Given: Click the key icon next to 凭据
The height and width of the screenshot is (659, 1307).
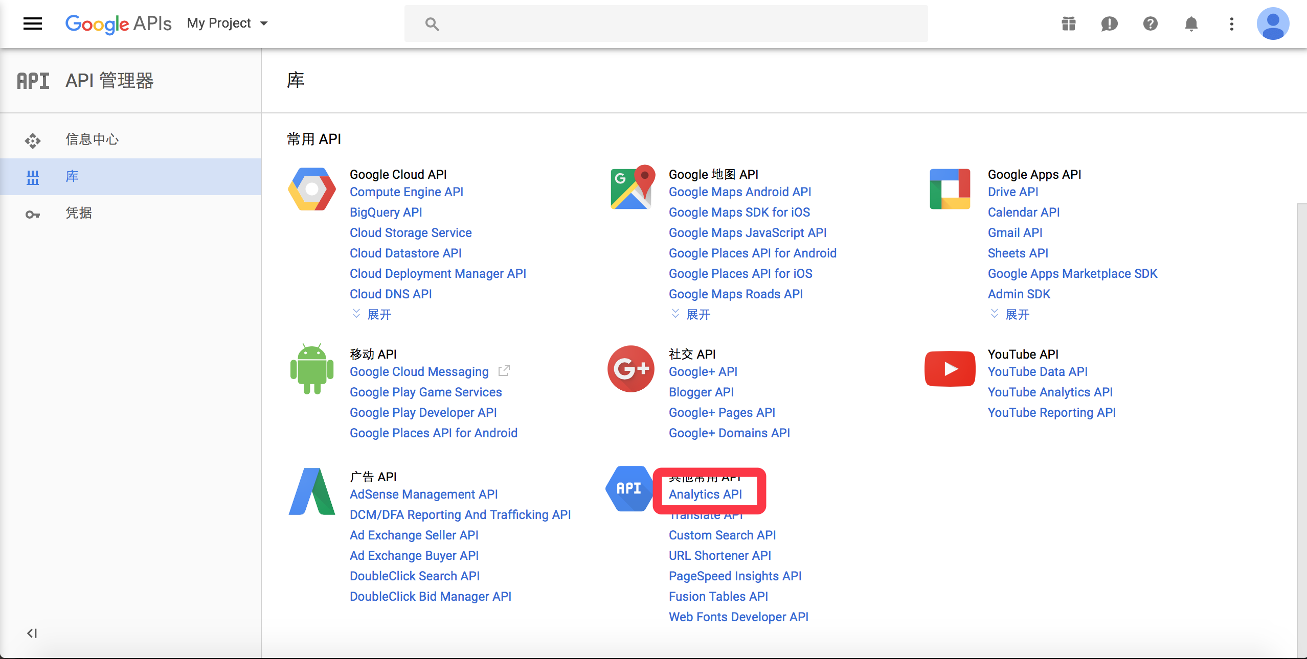Looking at the screenshot, I should pos(33,215).
